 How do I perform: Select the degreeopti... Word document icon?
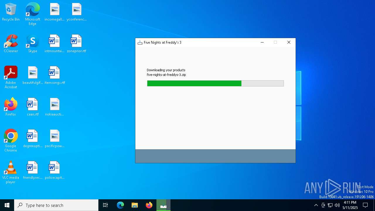coord(33,139)
